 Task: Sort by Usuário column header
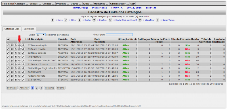(x=64, y=40)
